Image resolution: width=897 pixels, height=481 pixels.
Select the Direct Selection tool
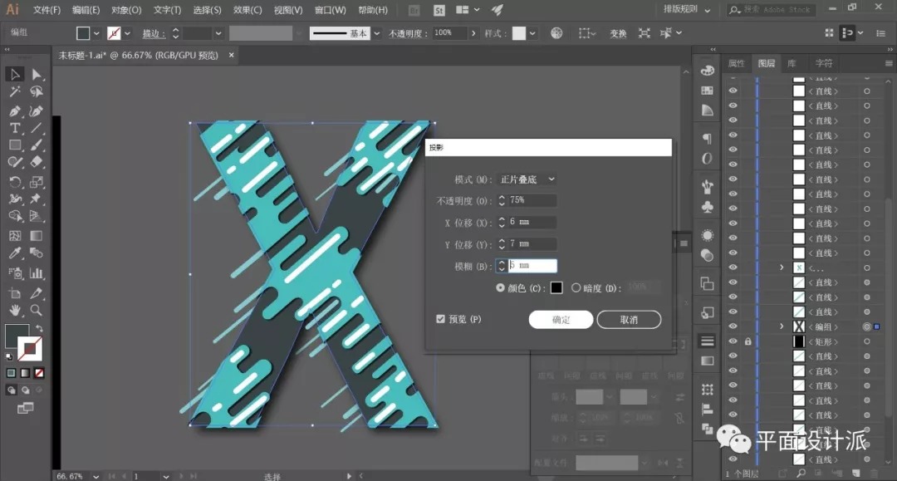click(x=37, y=74)
